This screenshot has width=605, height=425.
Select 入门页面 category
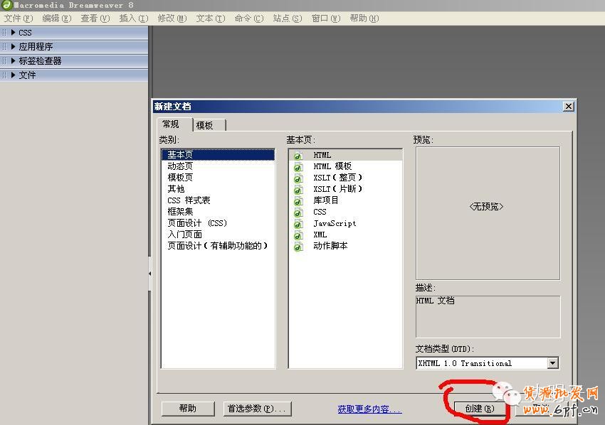(218, 235)
